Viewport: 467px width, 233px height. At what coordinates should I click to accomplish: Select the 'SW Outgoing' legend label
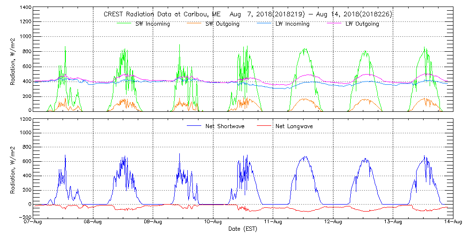pos(222,24)
